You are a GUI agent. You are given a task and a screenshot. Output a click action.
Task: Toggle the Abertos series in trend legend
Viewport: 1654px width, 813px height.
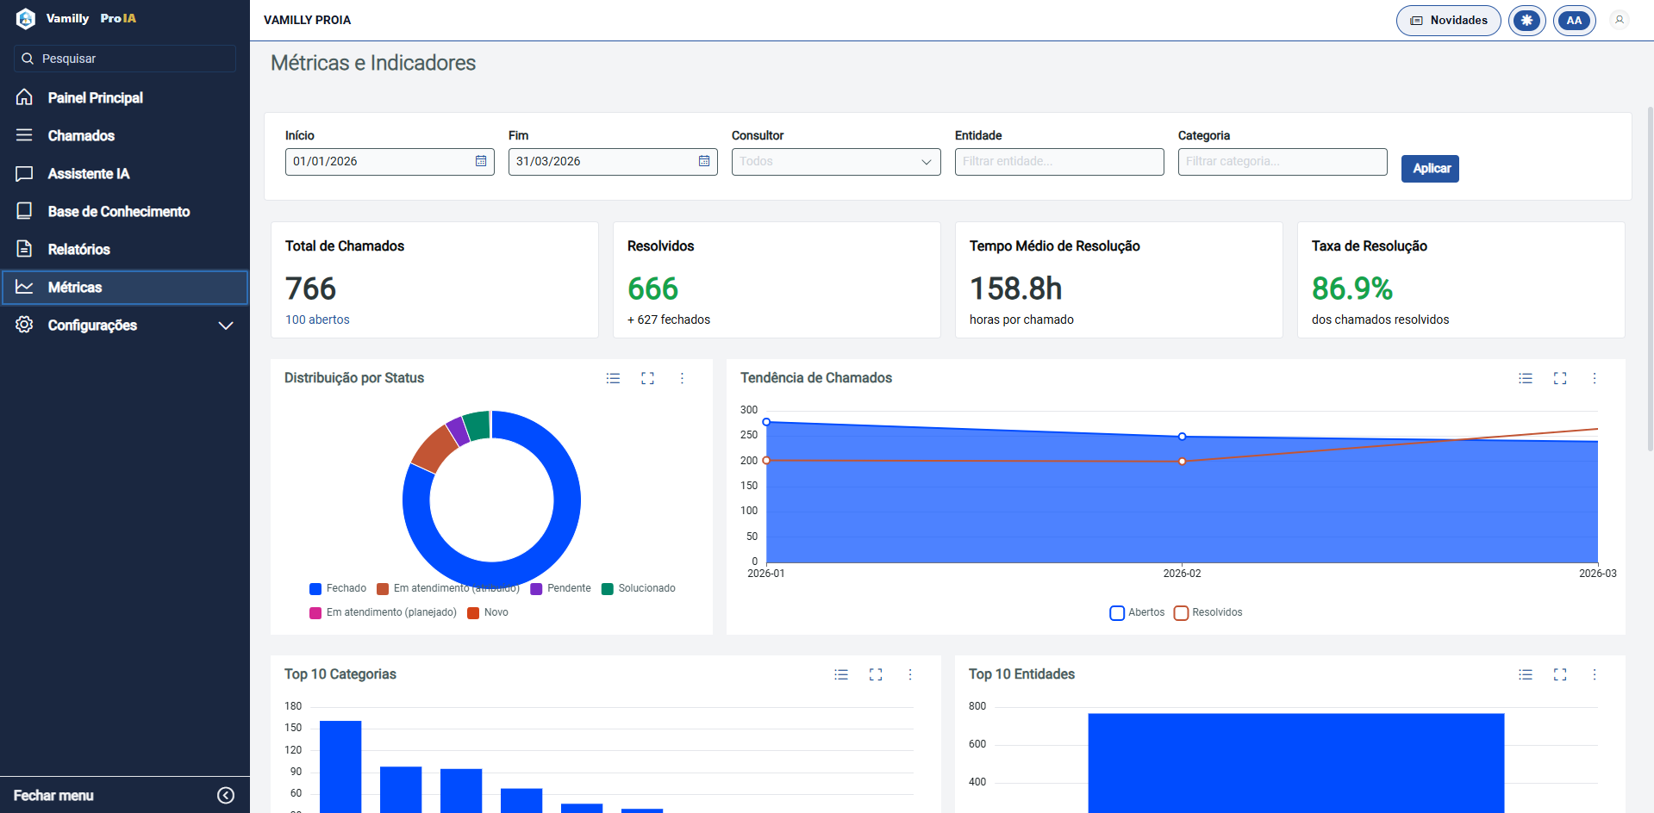pos(1137,612)
